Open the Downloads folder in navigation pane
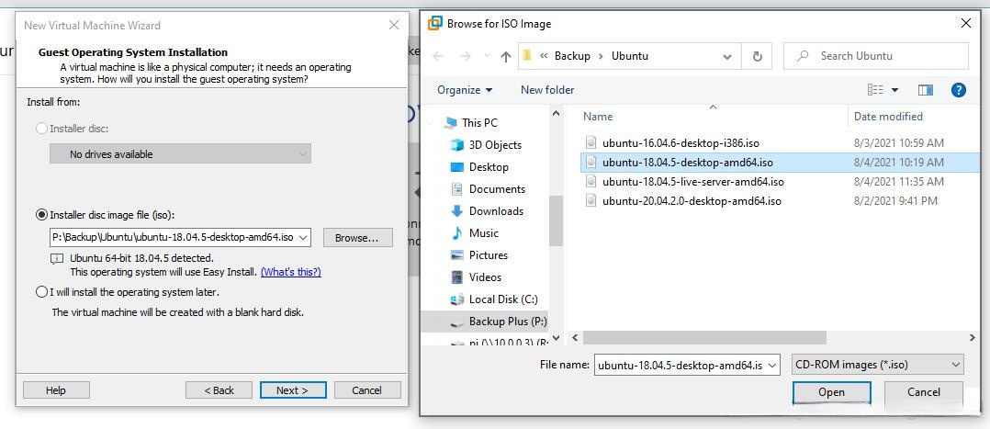Image resolution: width=990 pixels, height=429 pixels. tap(495, 211)
